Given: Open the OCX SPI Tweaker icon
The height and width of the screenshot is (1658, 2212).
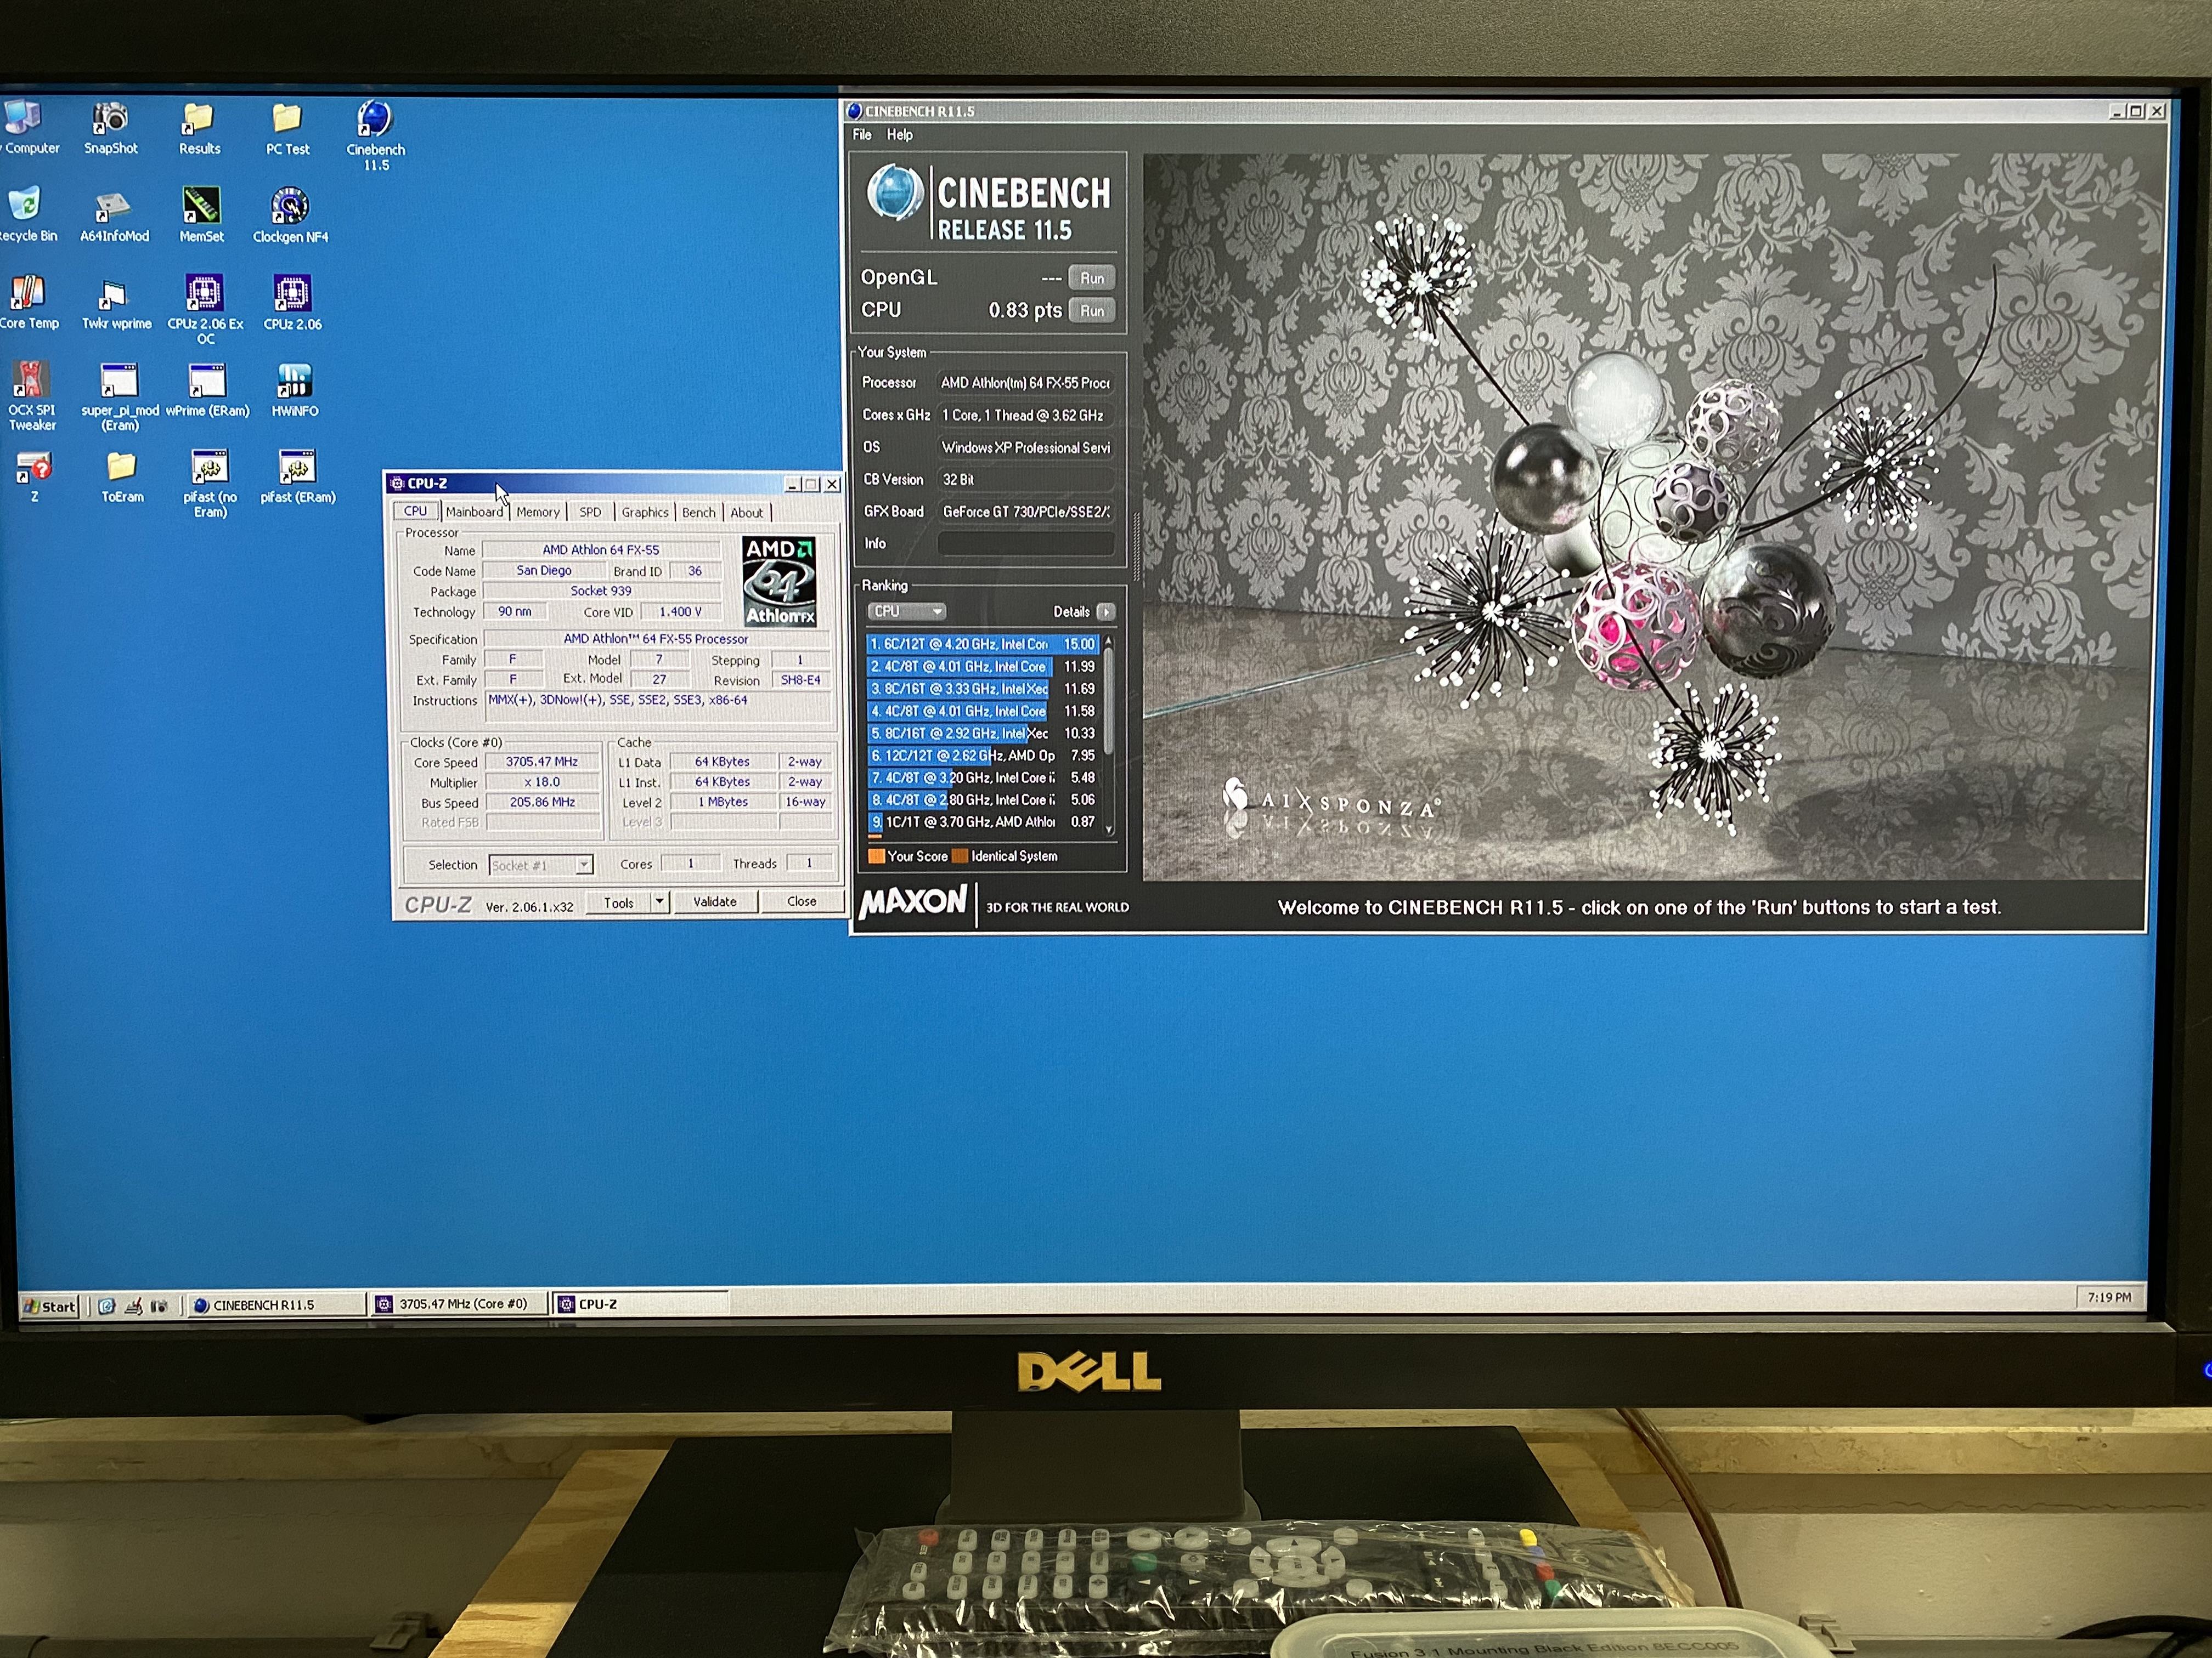Looking at the screenshot, I should [32, 395].
